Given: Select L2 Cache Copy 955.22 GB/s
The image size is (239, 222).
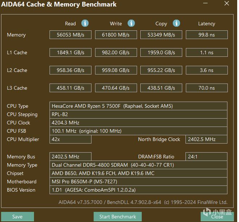Looking at the screenshot, I should point(161,70).
